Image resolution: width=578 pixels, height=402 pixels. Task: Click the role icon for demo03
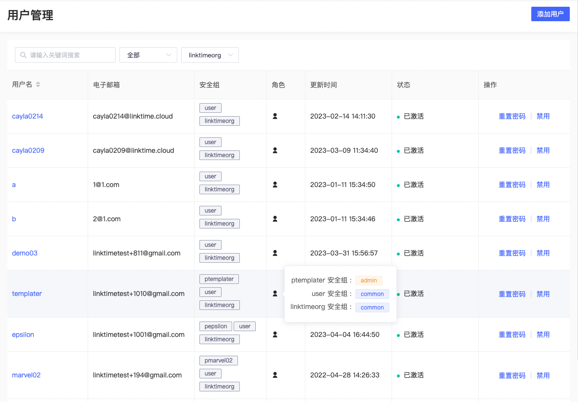pos(275,253)
